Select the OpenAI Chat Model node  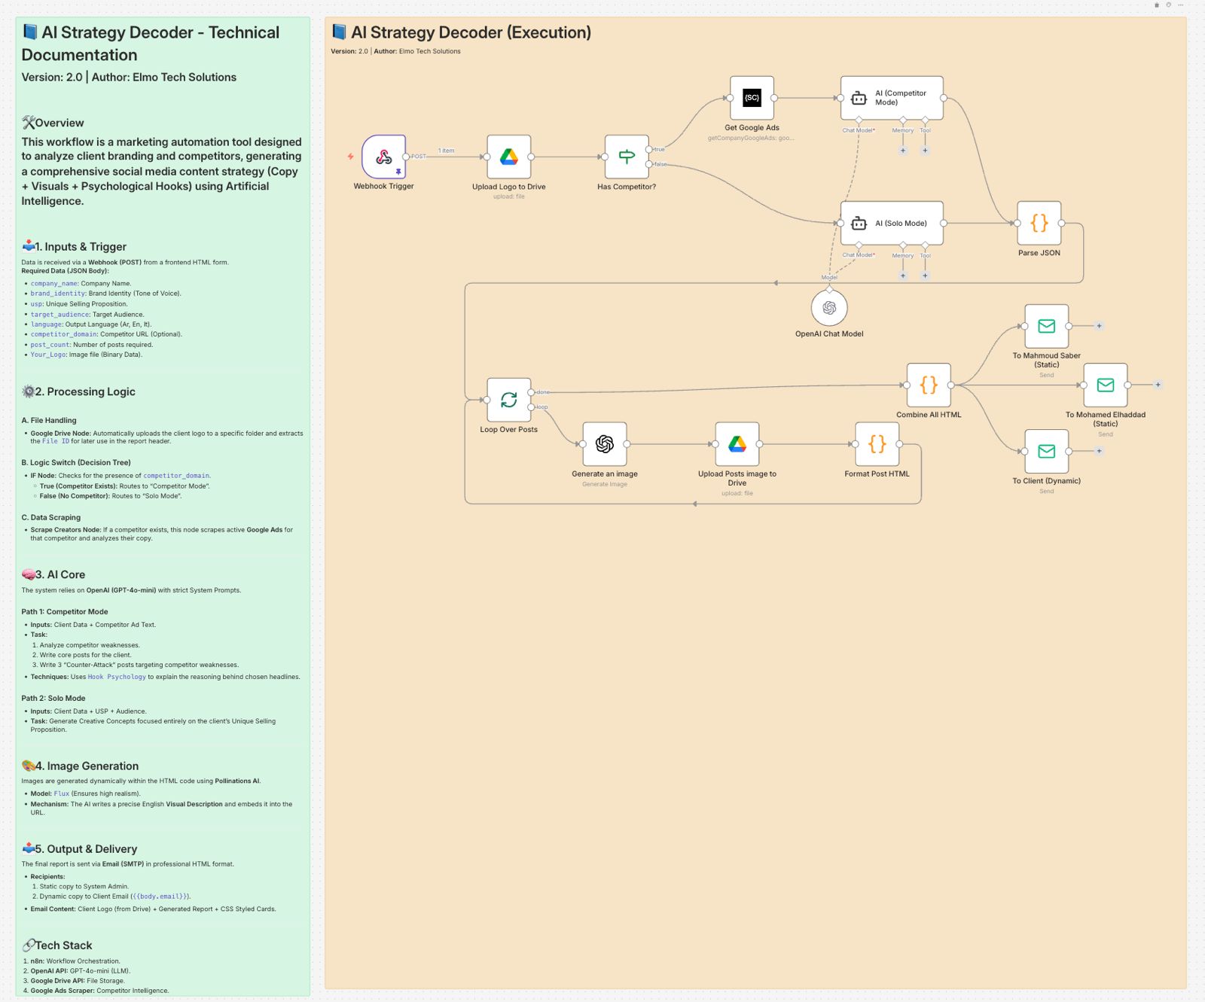[829, 308]
